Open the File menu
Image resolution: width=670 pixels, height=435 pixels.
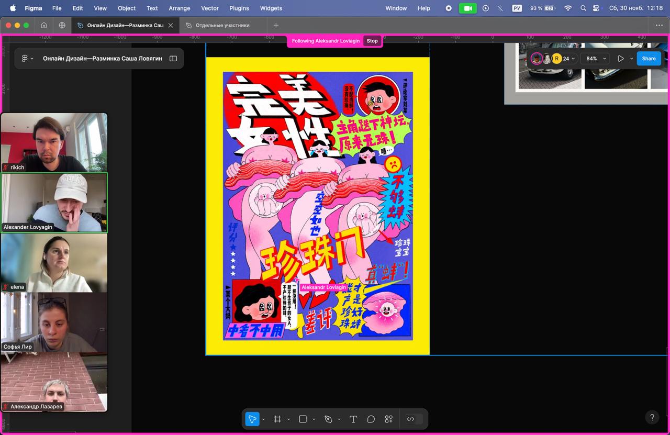coord(57,8)
